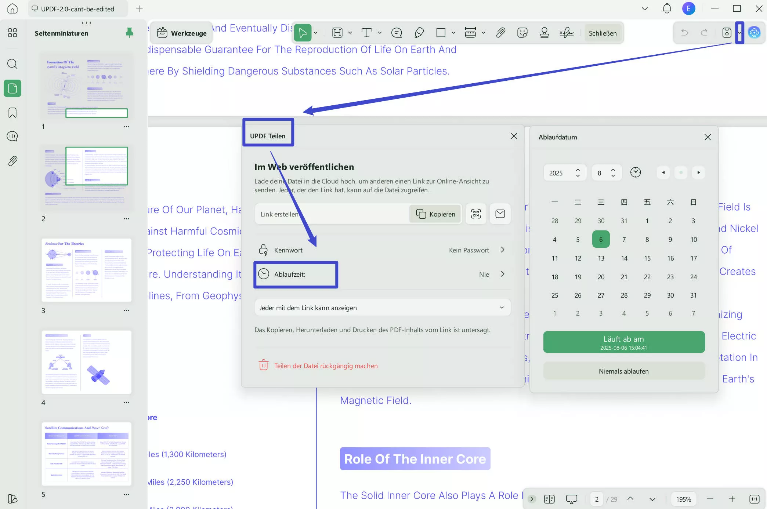Select the attachment paperclip in the toolbar
The width and height of the screenshot is (767, 509).
(x=500, y=33)
